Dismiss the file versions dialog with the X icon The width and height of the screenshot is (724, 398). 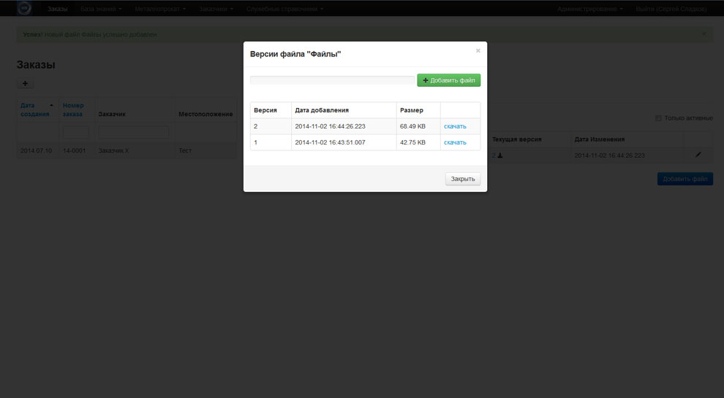[x=478, y=51]
